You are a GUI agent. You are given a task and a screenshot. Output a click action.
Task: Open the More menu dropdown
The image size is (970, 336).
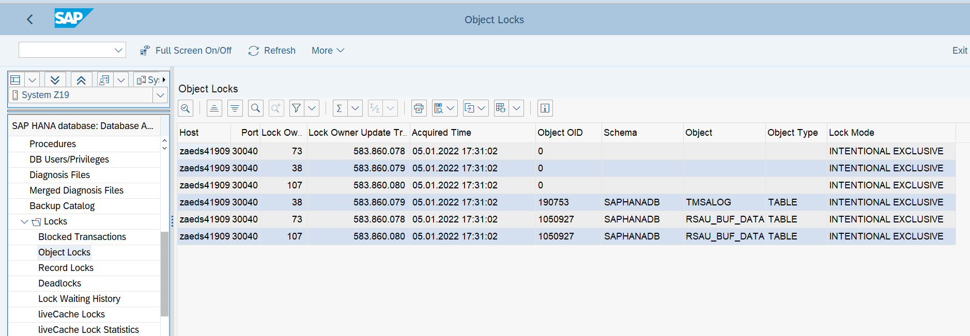pos(328,51)
